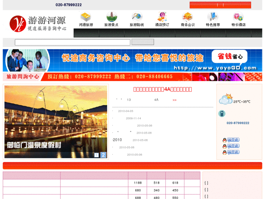265x199 pixels.
Task: Select the table cell showing 680
Action: pos(137,190)
